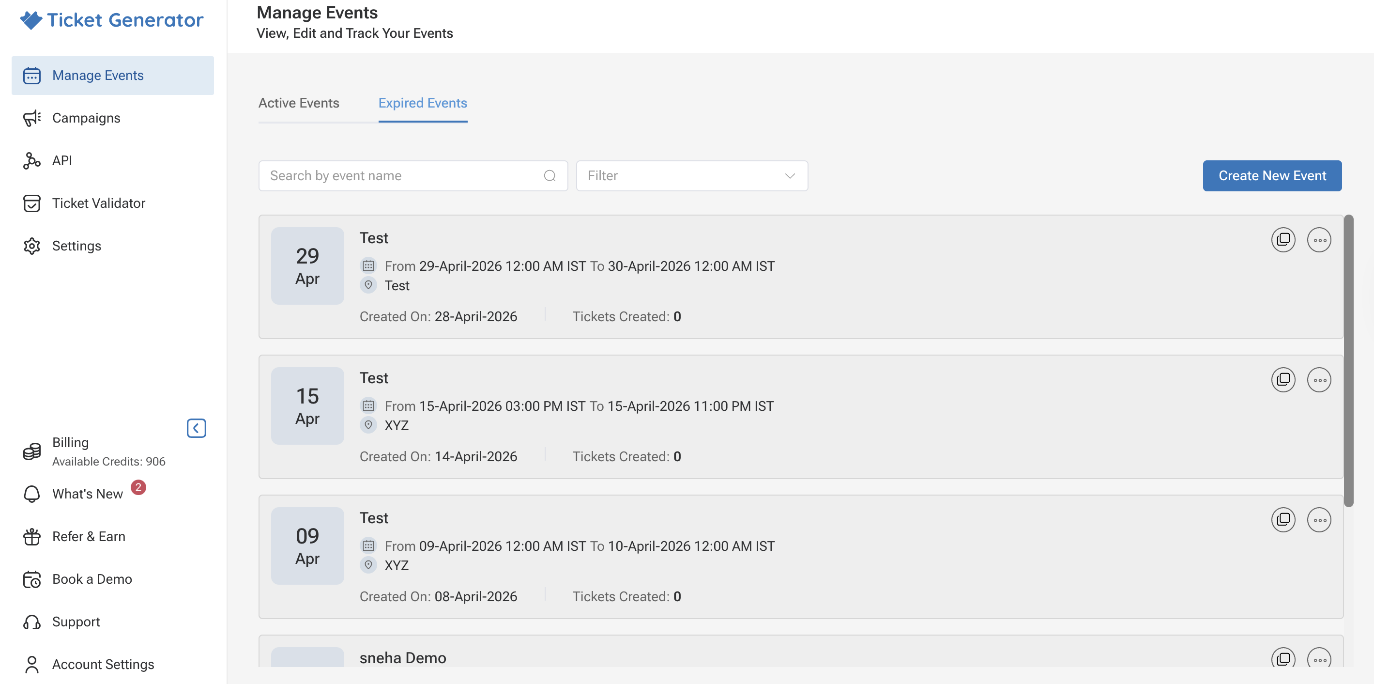Click the Billing coins icon

(x=32, y=451)
